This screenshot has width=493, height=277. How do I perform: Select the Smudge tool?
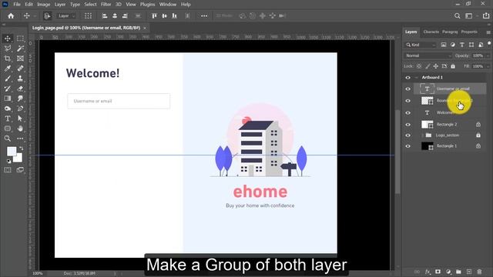click(x=20, y=98)
